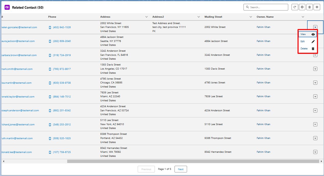Viewport: 324px width, 176px height.
Task: Open row actions dropdown for joseph.anderson row
Action: coord(315,111)
